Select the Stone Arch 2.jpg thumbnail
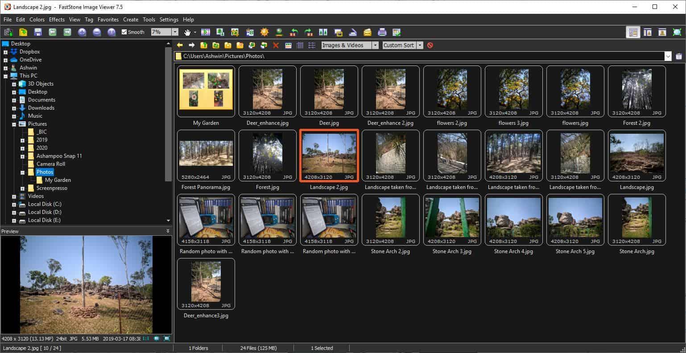The image size is (686, 353). 390,220
